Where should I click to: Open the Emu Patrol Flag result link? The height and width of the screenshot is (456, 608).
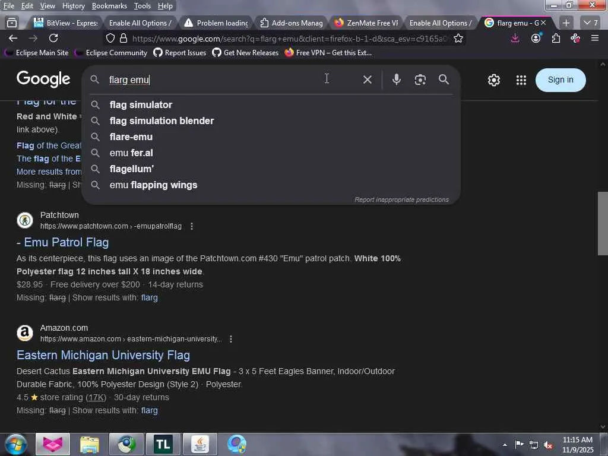(63, 242)
